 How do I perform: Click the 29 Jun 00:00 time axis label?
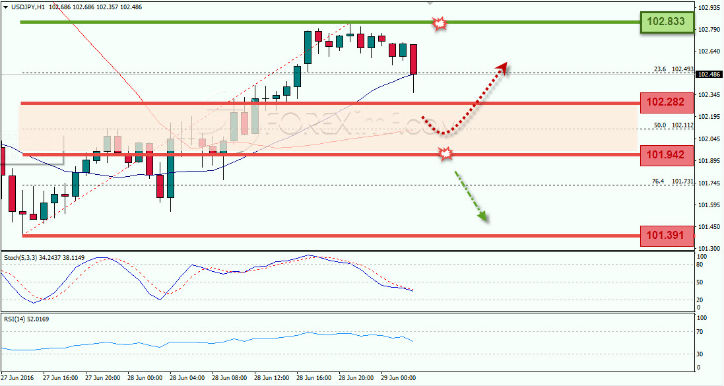[x=400, y=377]
